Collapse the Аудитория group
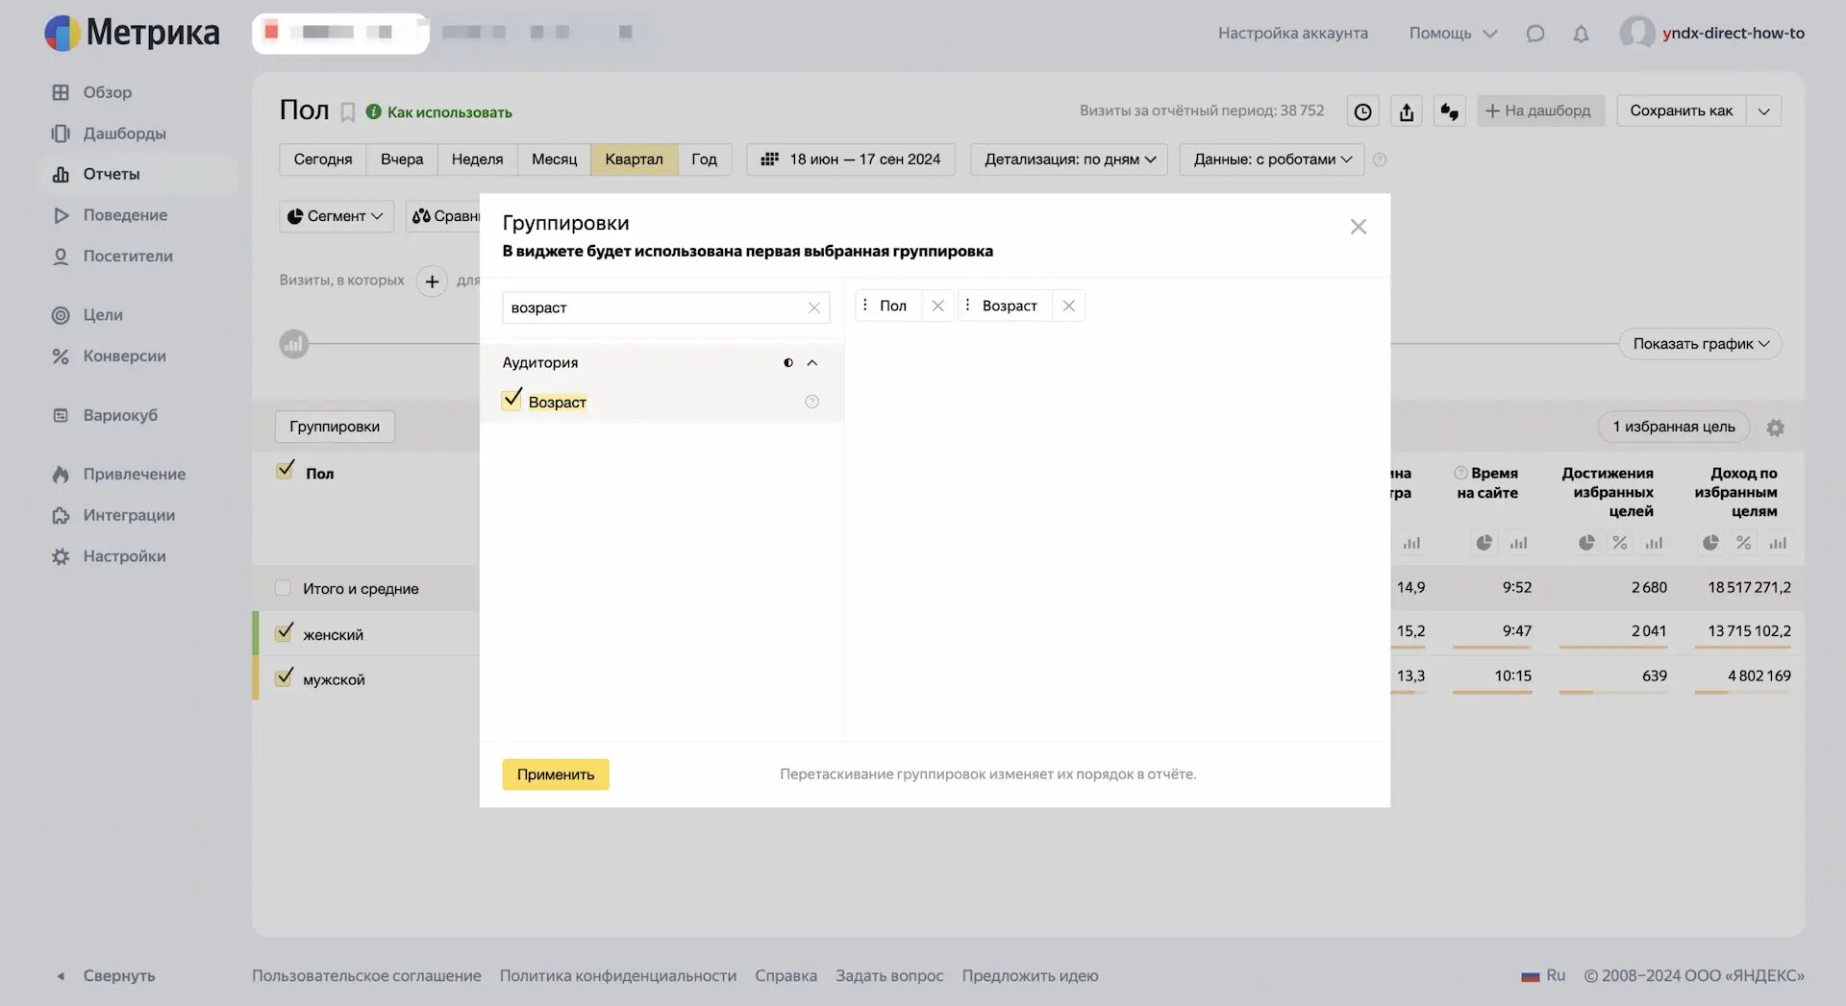 click(x=811, y=363)
